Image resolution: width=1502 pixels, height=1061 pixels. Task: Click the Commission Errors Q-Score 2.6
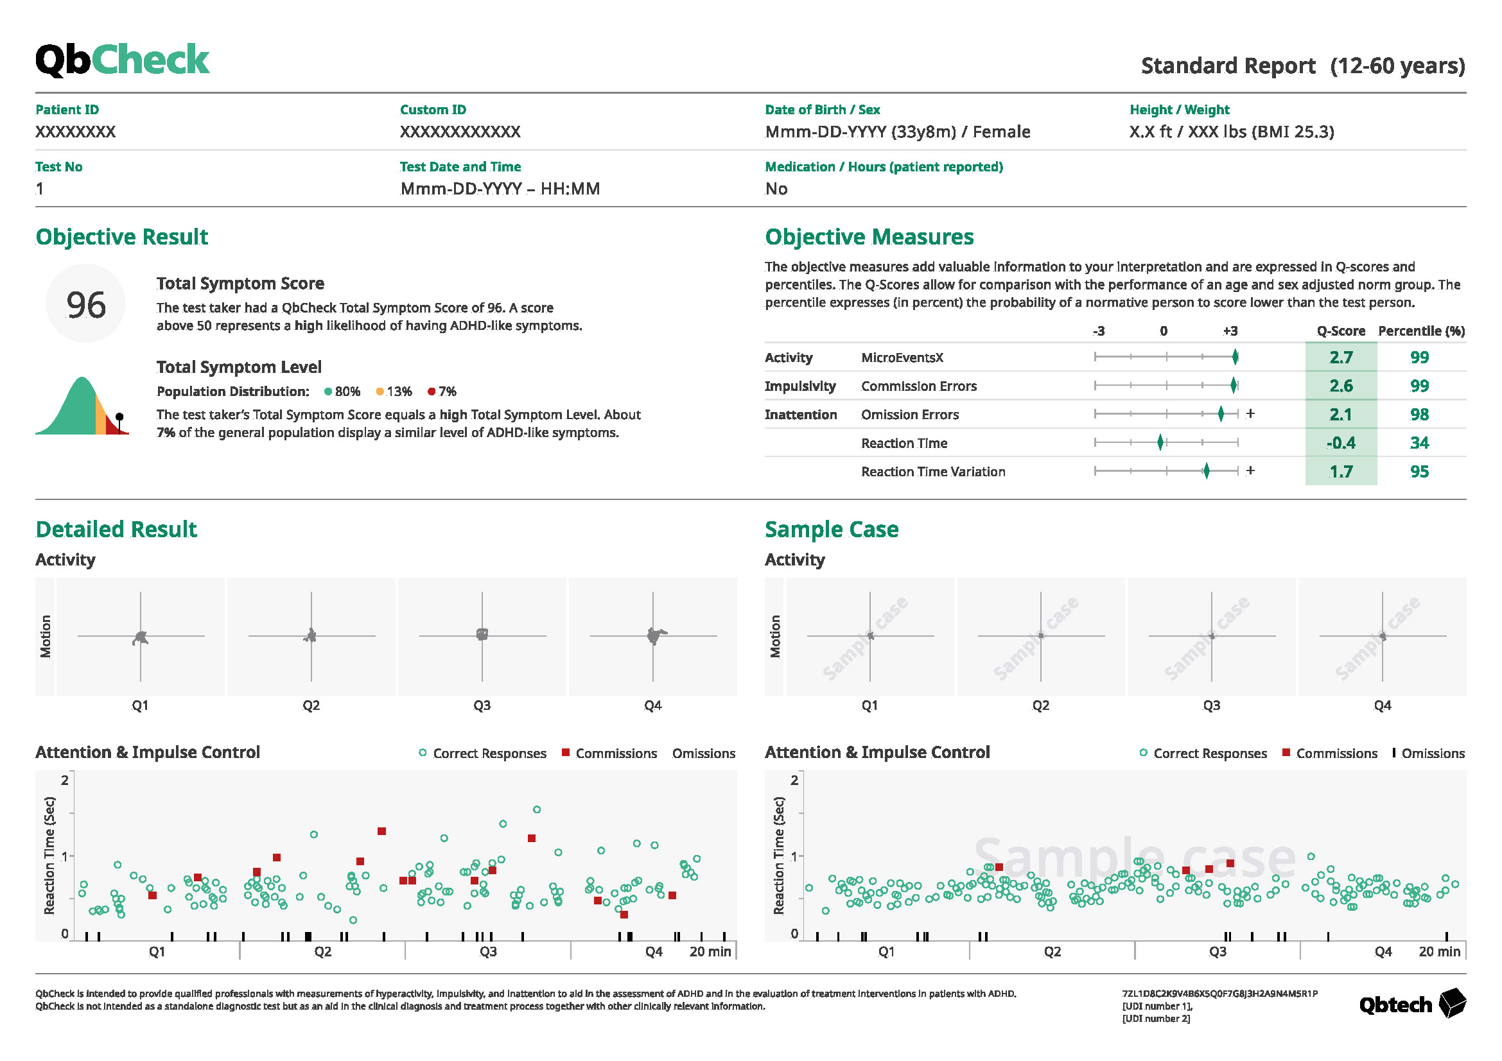[x=1340, y=386]
